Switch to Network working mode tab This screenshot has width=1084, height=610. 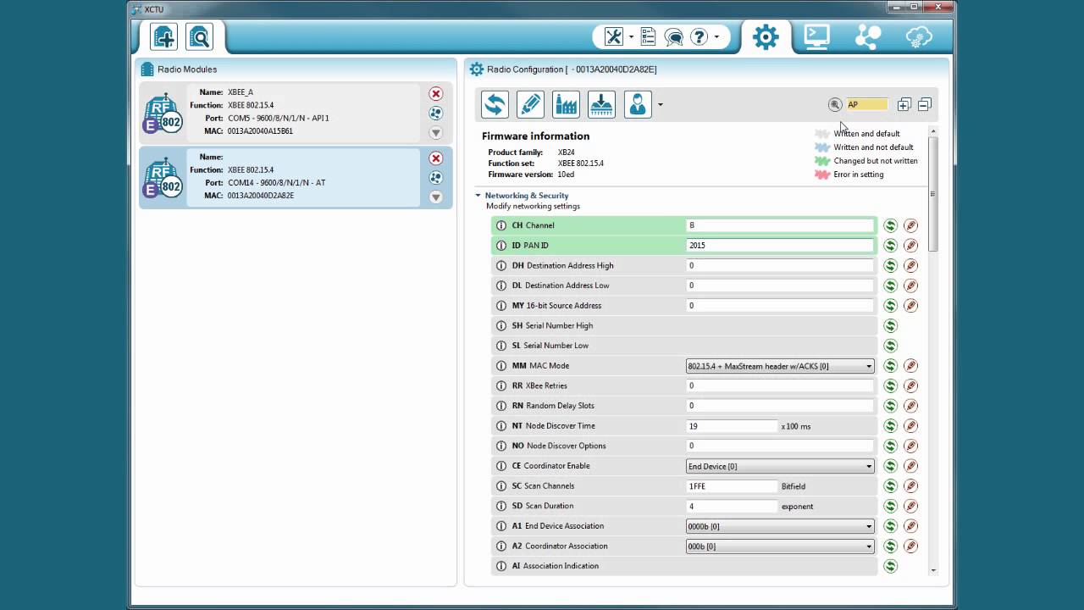pos(868,36)
